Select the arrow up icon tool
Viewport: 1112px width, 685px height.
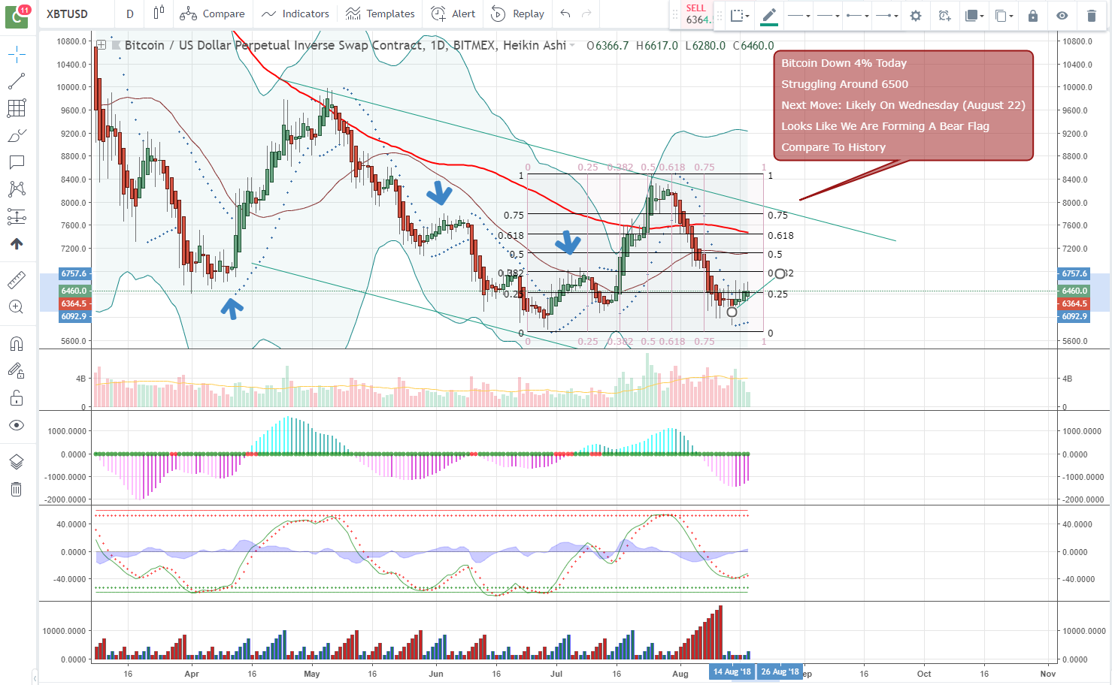[x=17, y=244]
